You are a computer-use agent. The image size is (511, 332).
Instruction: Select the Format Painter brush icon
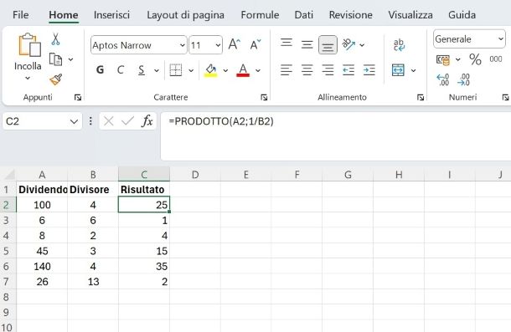pos(56,79)
